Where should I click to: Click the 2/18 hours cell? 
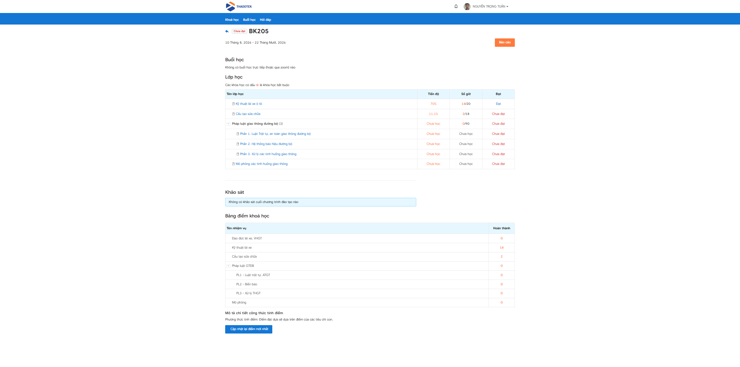tap(466, 114)
